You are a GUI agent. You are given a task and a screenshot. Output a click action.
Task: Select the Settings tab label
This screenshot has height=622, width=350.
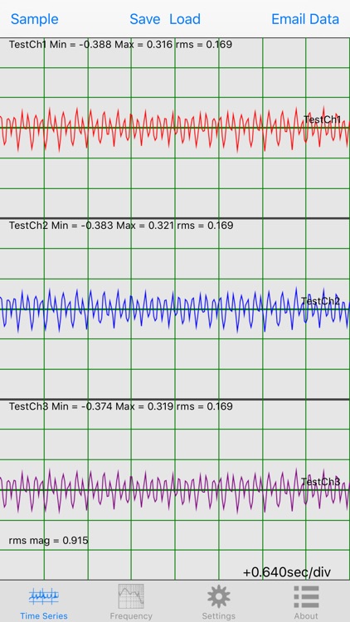click(219, 615)
